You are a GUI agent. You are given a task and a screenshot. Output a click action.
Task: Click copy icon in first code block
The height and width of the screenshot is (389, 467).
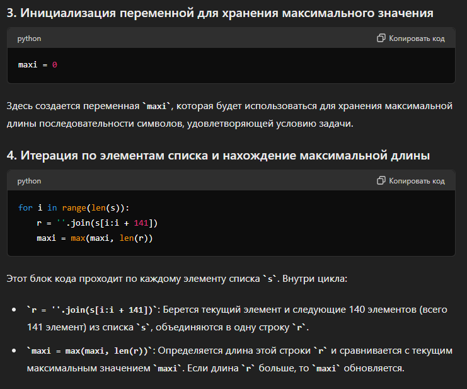(381, 38)
